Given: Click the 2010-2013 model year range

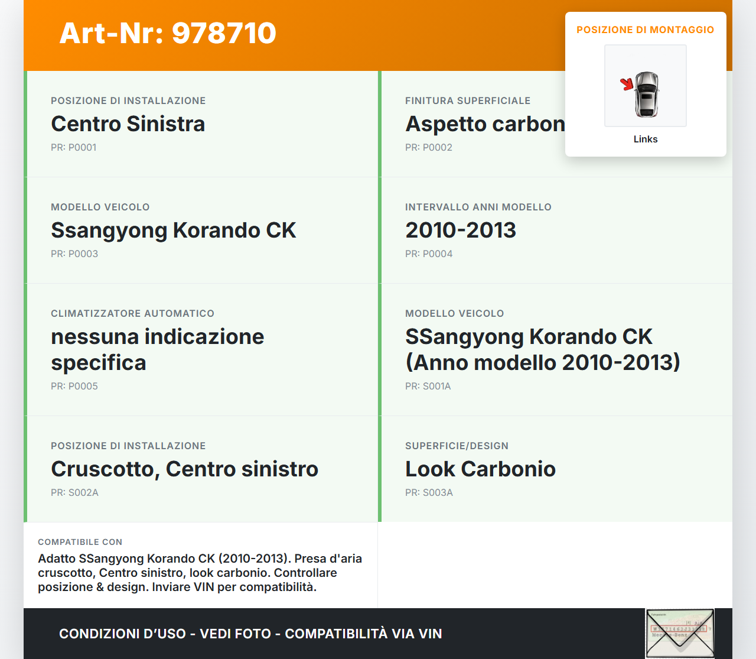Looking at the screenshot, I should click(460, 230).
